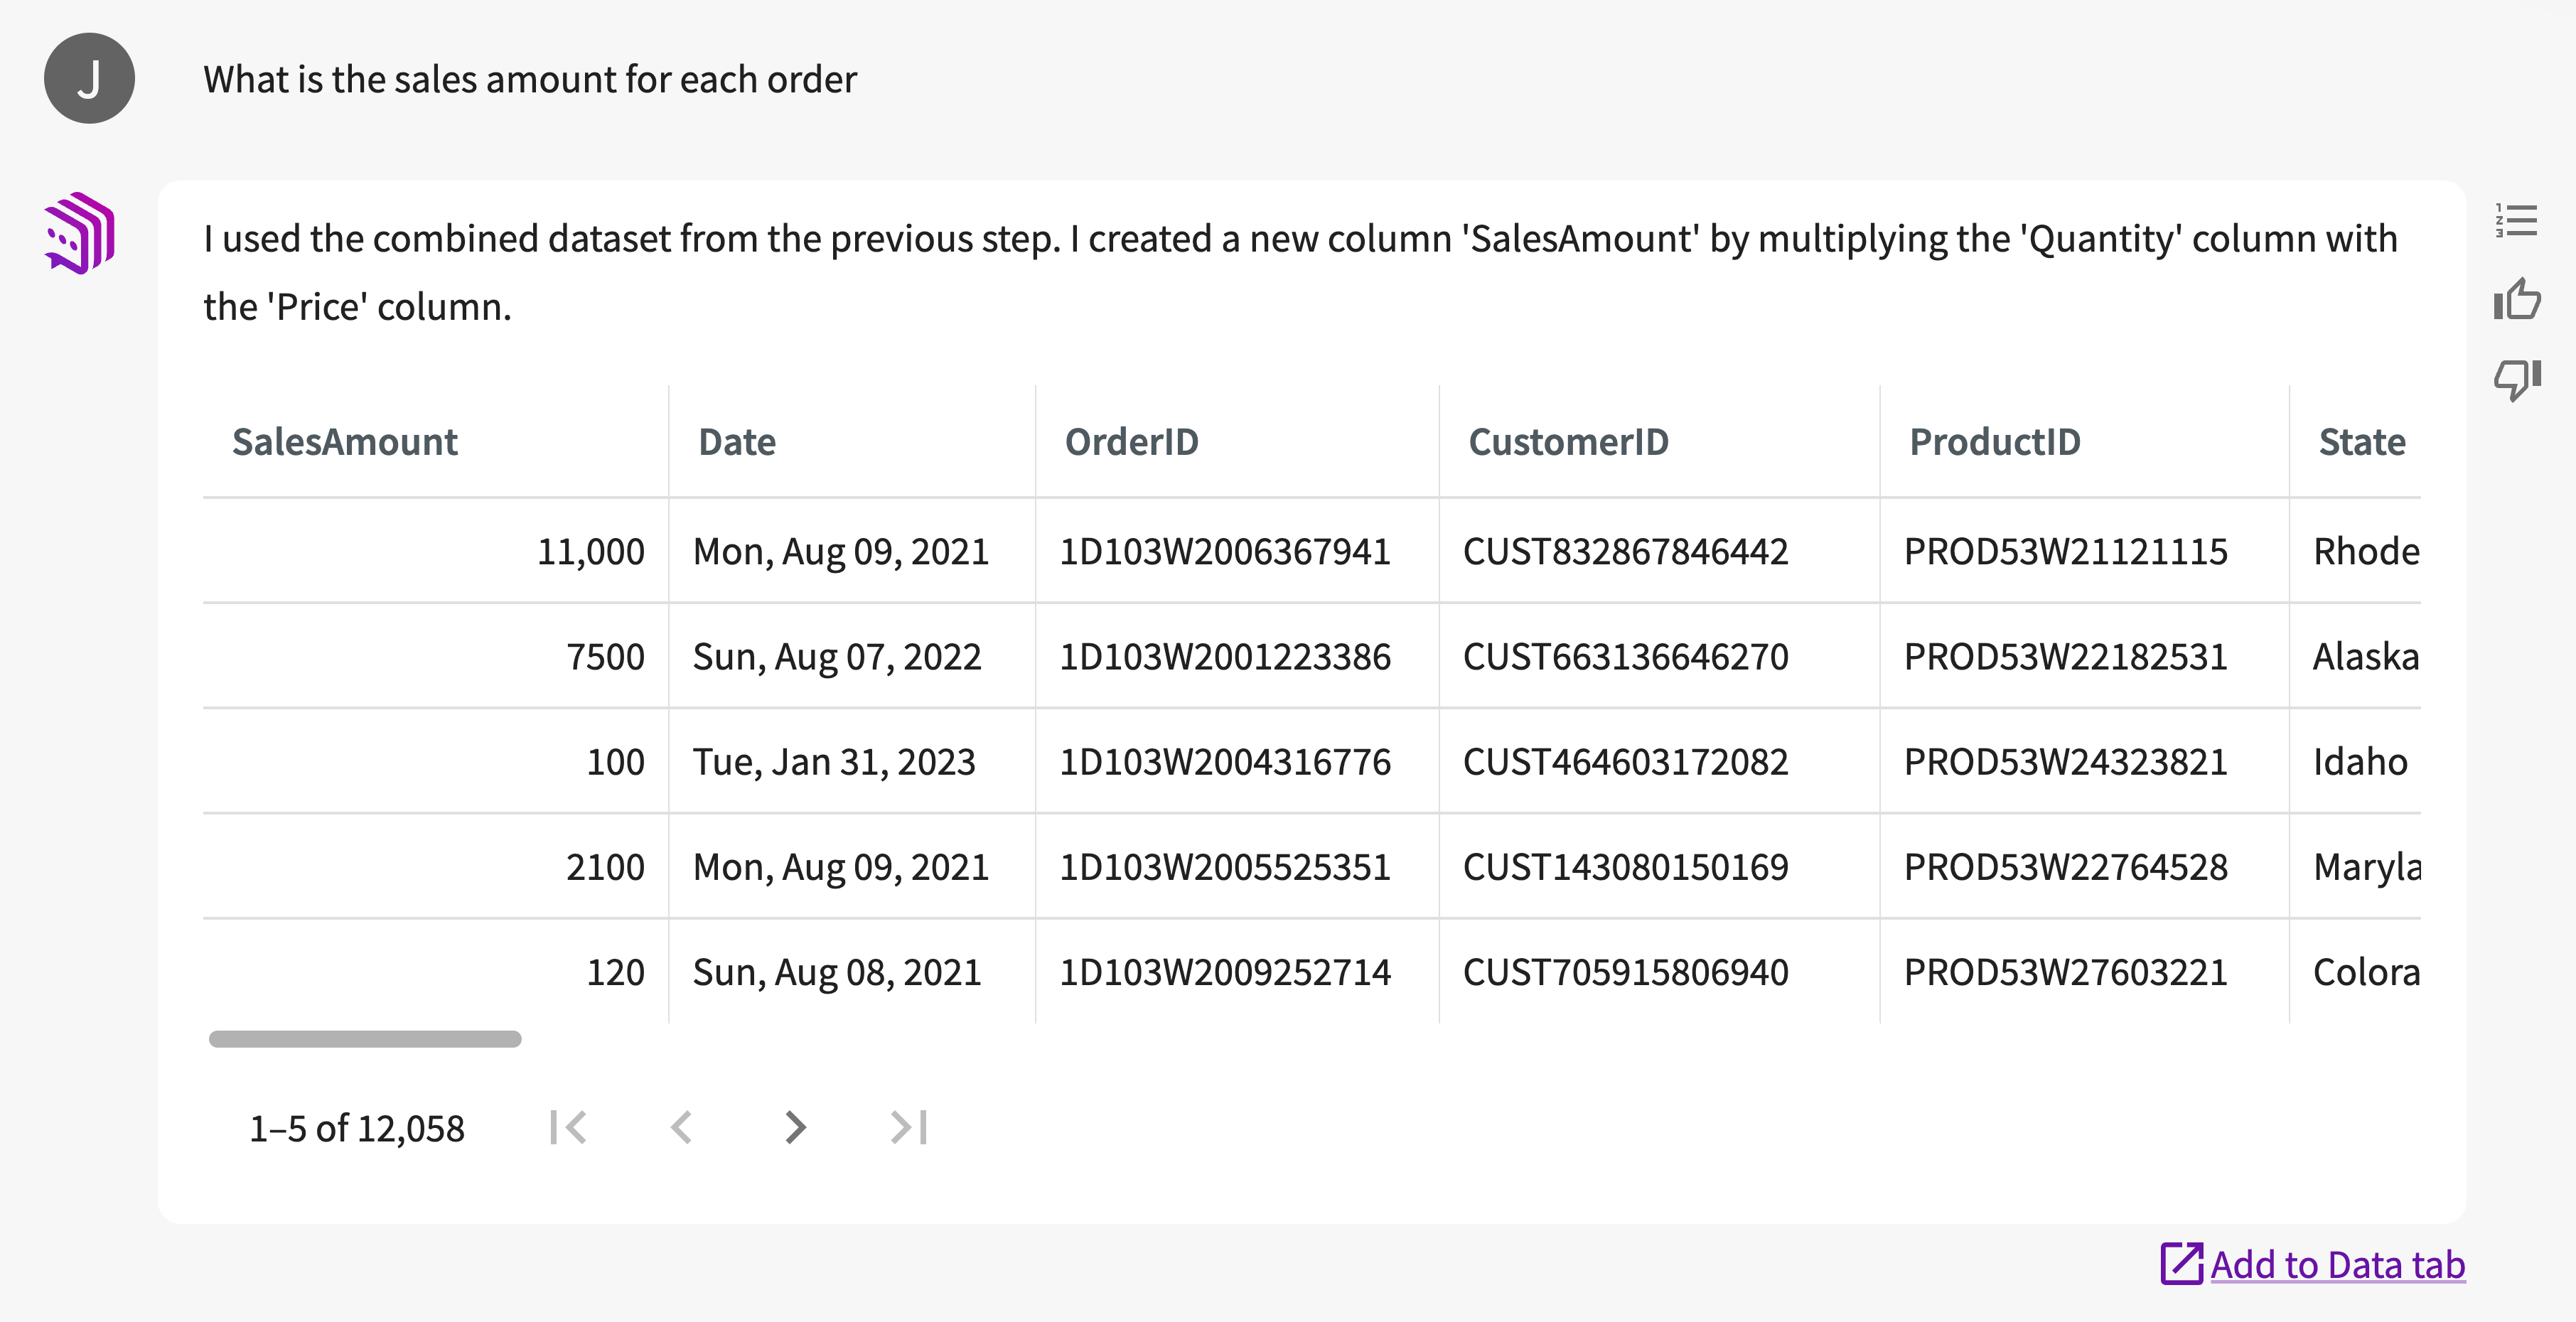Viewport: 2576px width, 1322px height.
Task: Click the Add to Data tab link
Action: click(x=2336, y=1264)
